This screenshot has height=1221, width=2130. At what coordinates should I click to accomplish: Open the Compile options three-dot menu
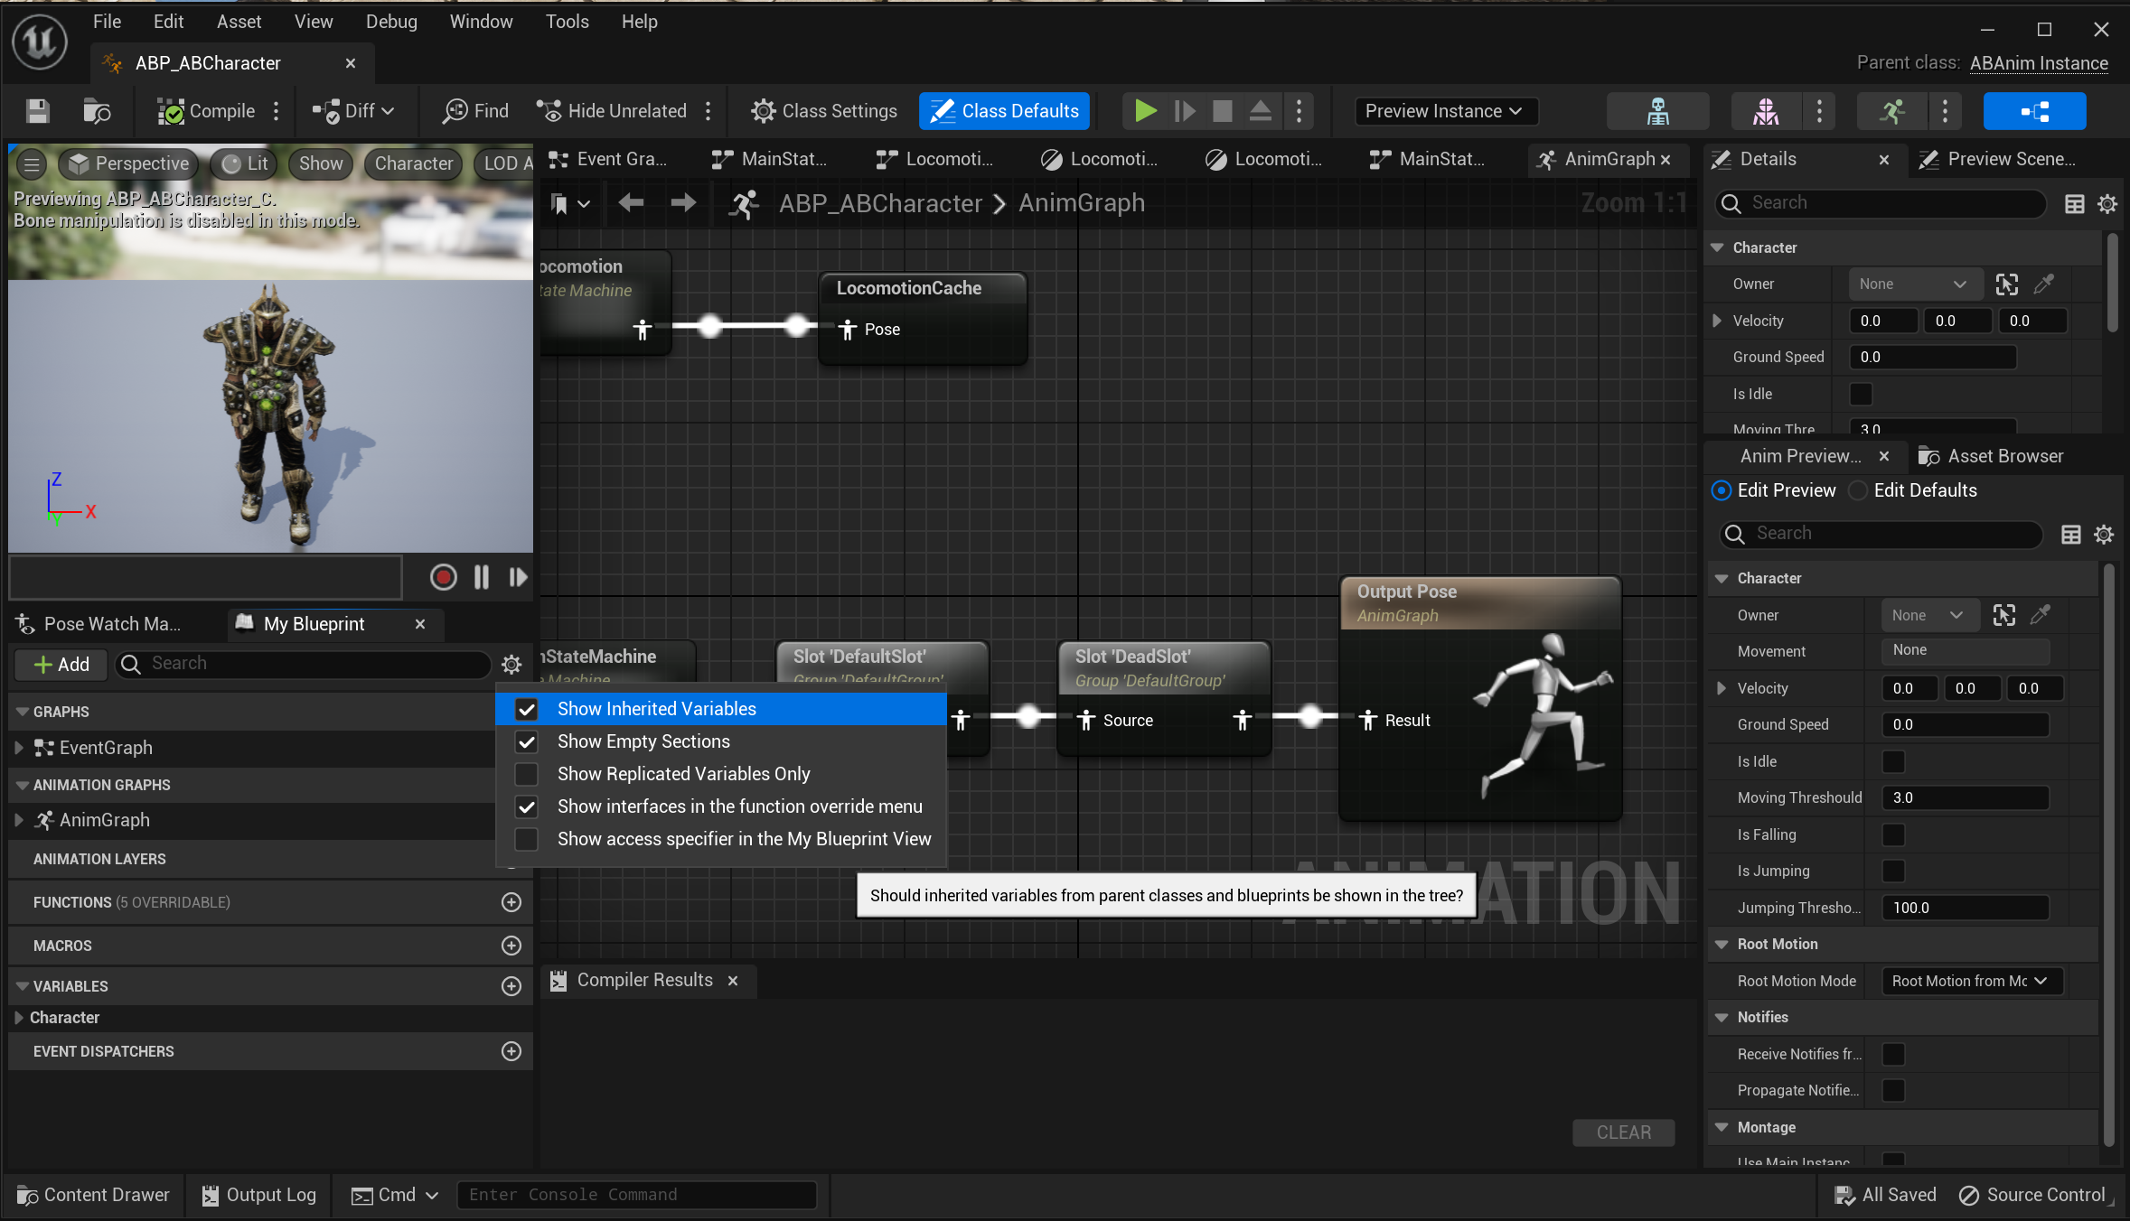coord(277,111)
